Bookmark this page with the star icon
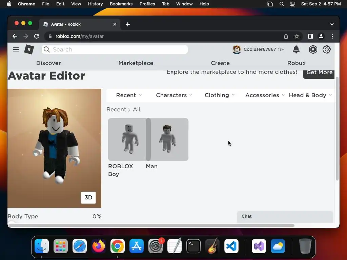The width and height of the screenshot is (347, 260). click(297, 36)
